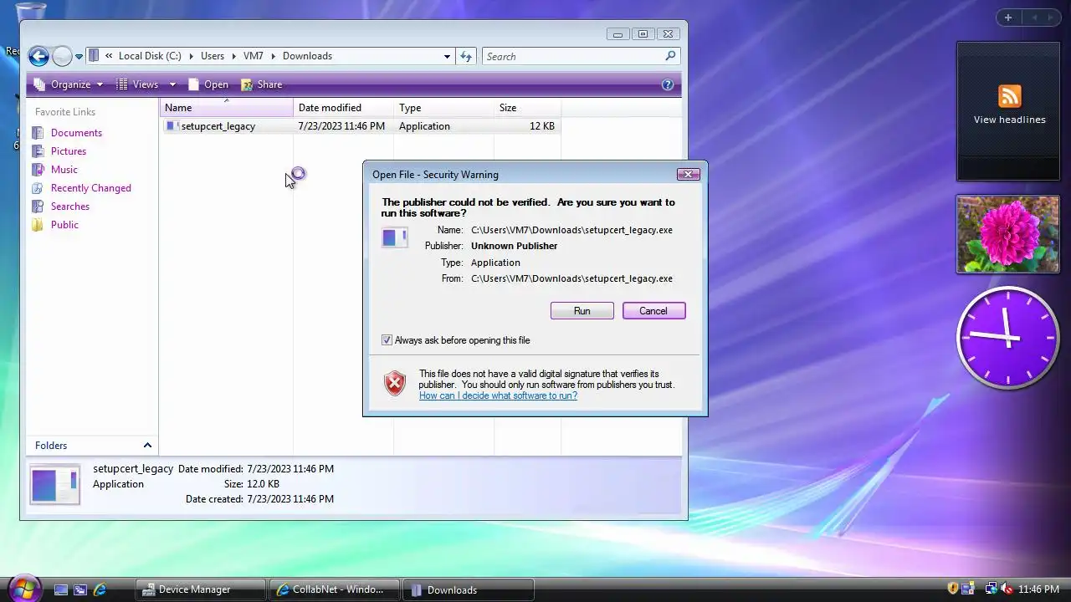1071x602 pixels.
Task: Sort by the Size column header
Action: [527, 108]
